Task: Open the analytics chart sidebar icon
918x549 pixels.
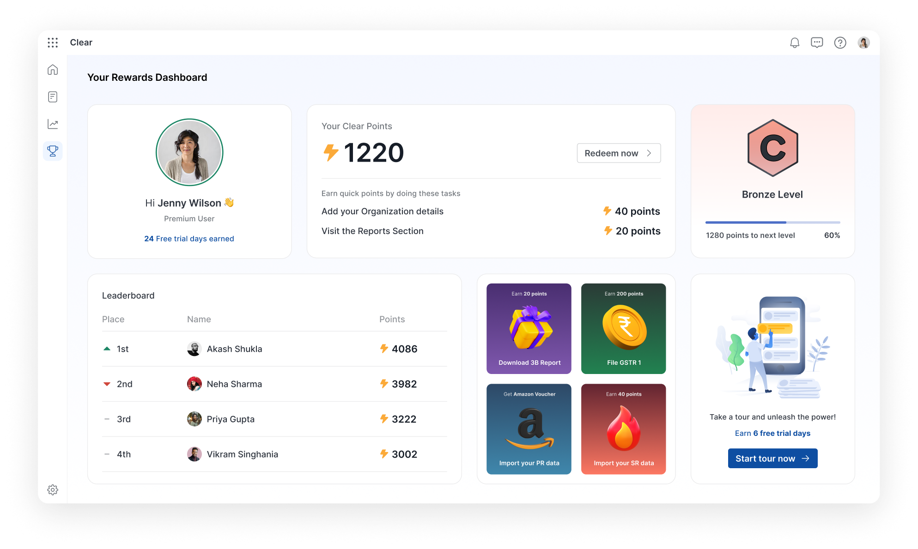Action: [x=53, y=124]
